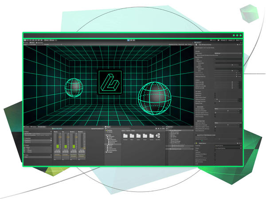
Task: Select the Rotate tool in toolbar
Action: (x=31, y=40)
